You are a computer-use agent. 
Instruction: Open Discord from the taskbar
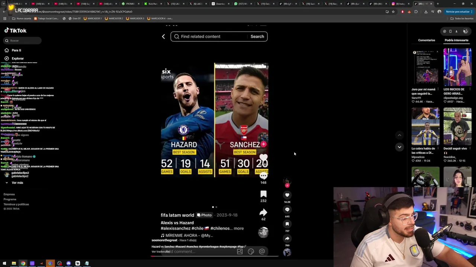click(x=68, y=264)
